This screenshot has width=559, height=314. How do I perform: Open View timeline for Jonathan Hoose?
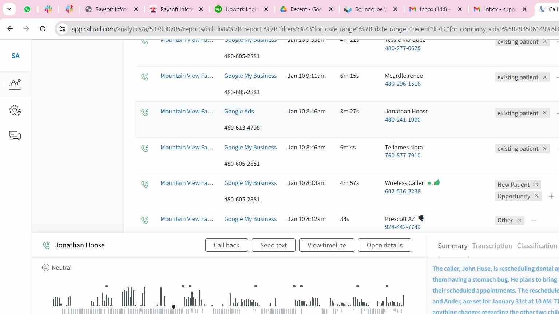coord(327,245)
